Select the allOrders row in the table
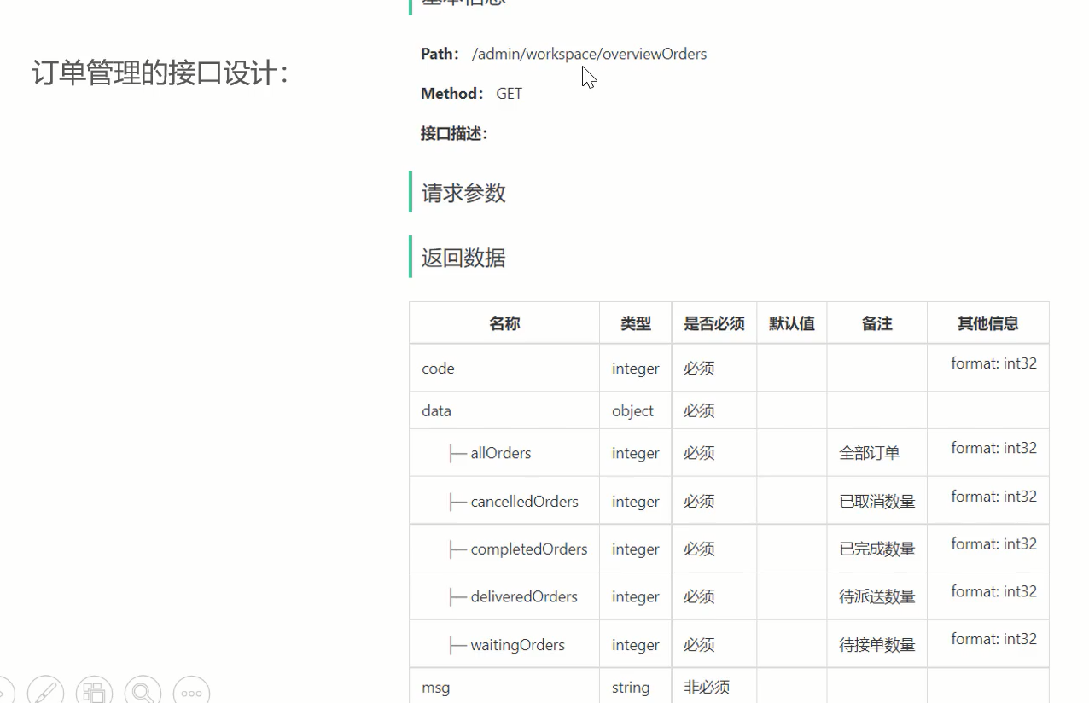This screenshot has width=1089, height=703. point(498,452)
